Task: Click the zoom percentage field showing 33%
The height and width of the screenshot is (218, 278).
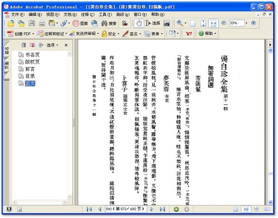Action: 237,23
